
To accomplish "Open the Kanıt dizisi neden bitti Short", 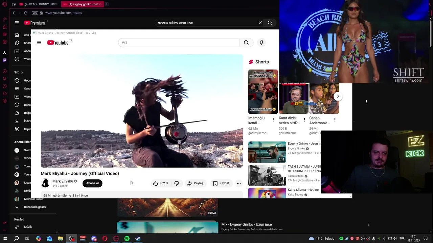I will point(293,98).
